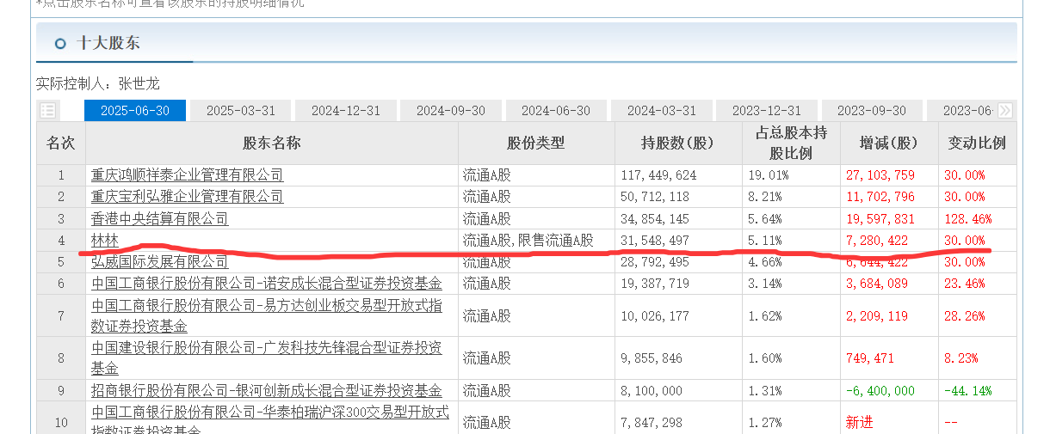Click the 广发科技先锋混合型 fund link

pyautogui.click(x=267, y=358)
